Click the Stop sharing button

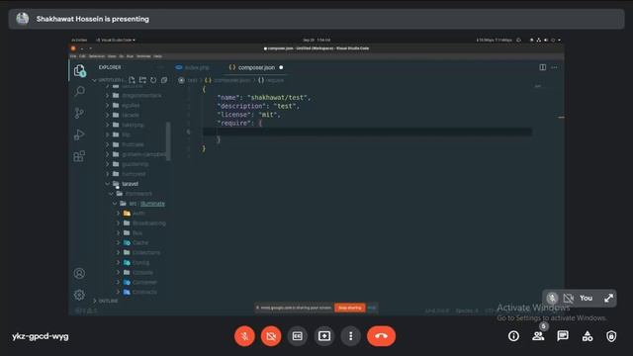click(x=350, y=308)
